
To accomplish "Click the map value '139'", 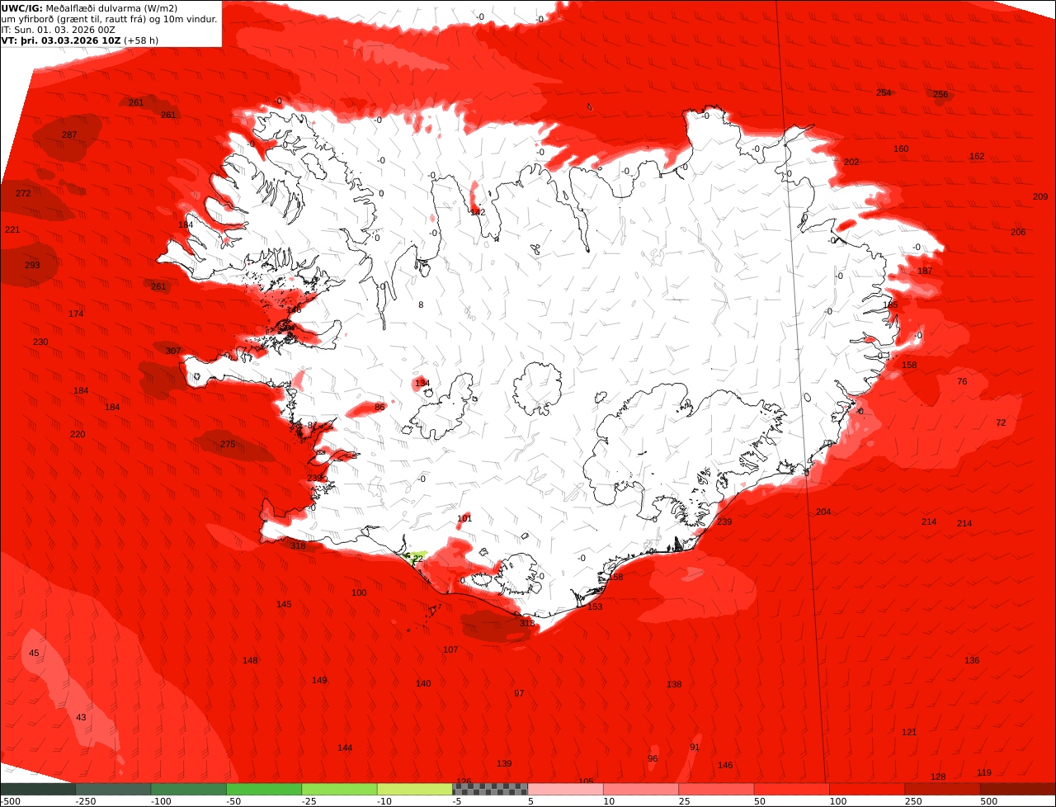I will pyautogui.click(x=504, y=763).
